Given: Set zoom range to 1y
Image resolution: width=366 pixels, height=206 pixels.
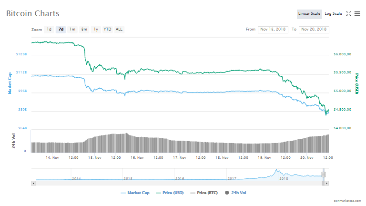Looking at the screenshot, I should click(x=96, y=30).
